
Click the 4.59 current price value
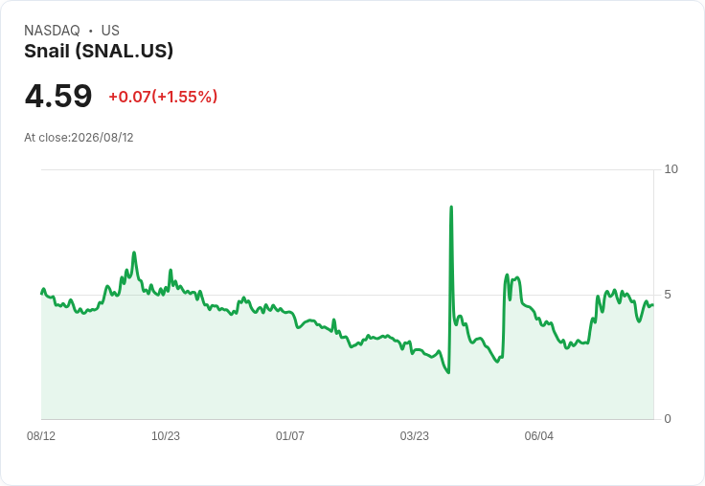pyautogui.click(x=58, y=96)
